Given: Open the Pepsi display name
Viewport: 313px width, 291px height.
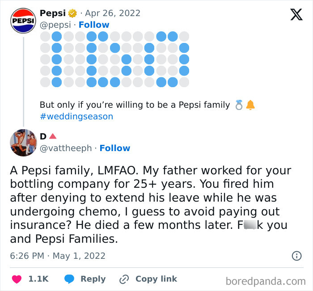Looking at the screenshot, I should [x=52, y=13].
